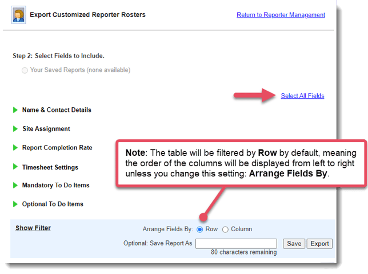Arrange fields by Column
Screen dimensions: 368x274
pos(225,229)
